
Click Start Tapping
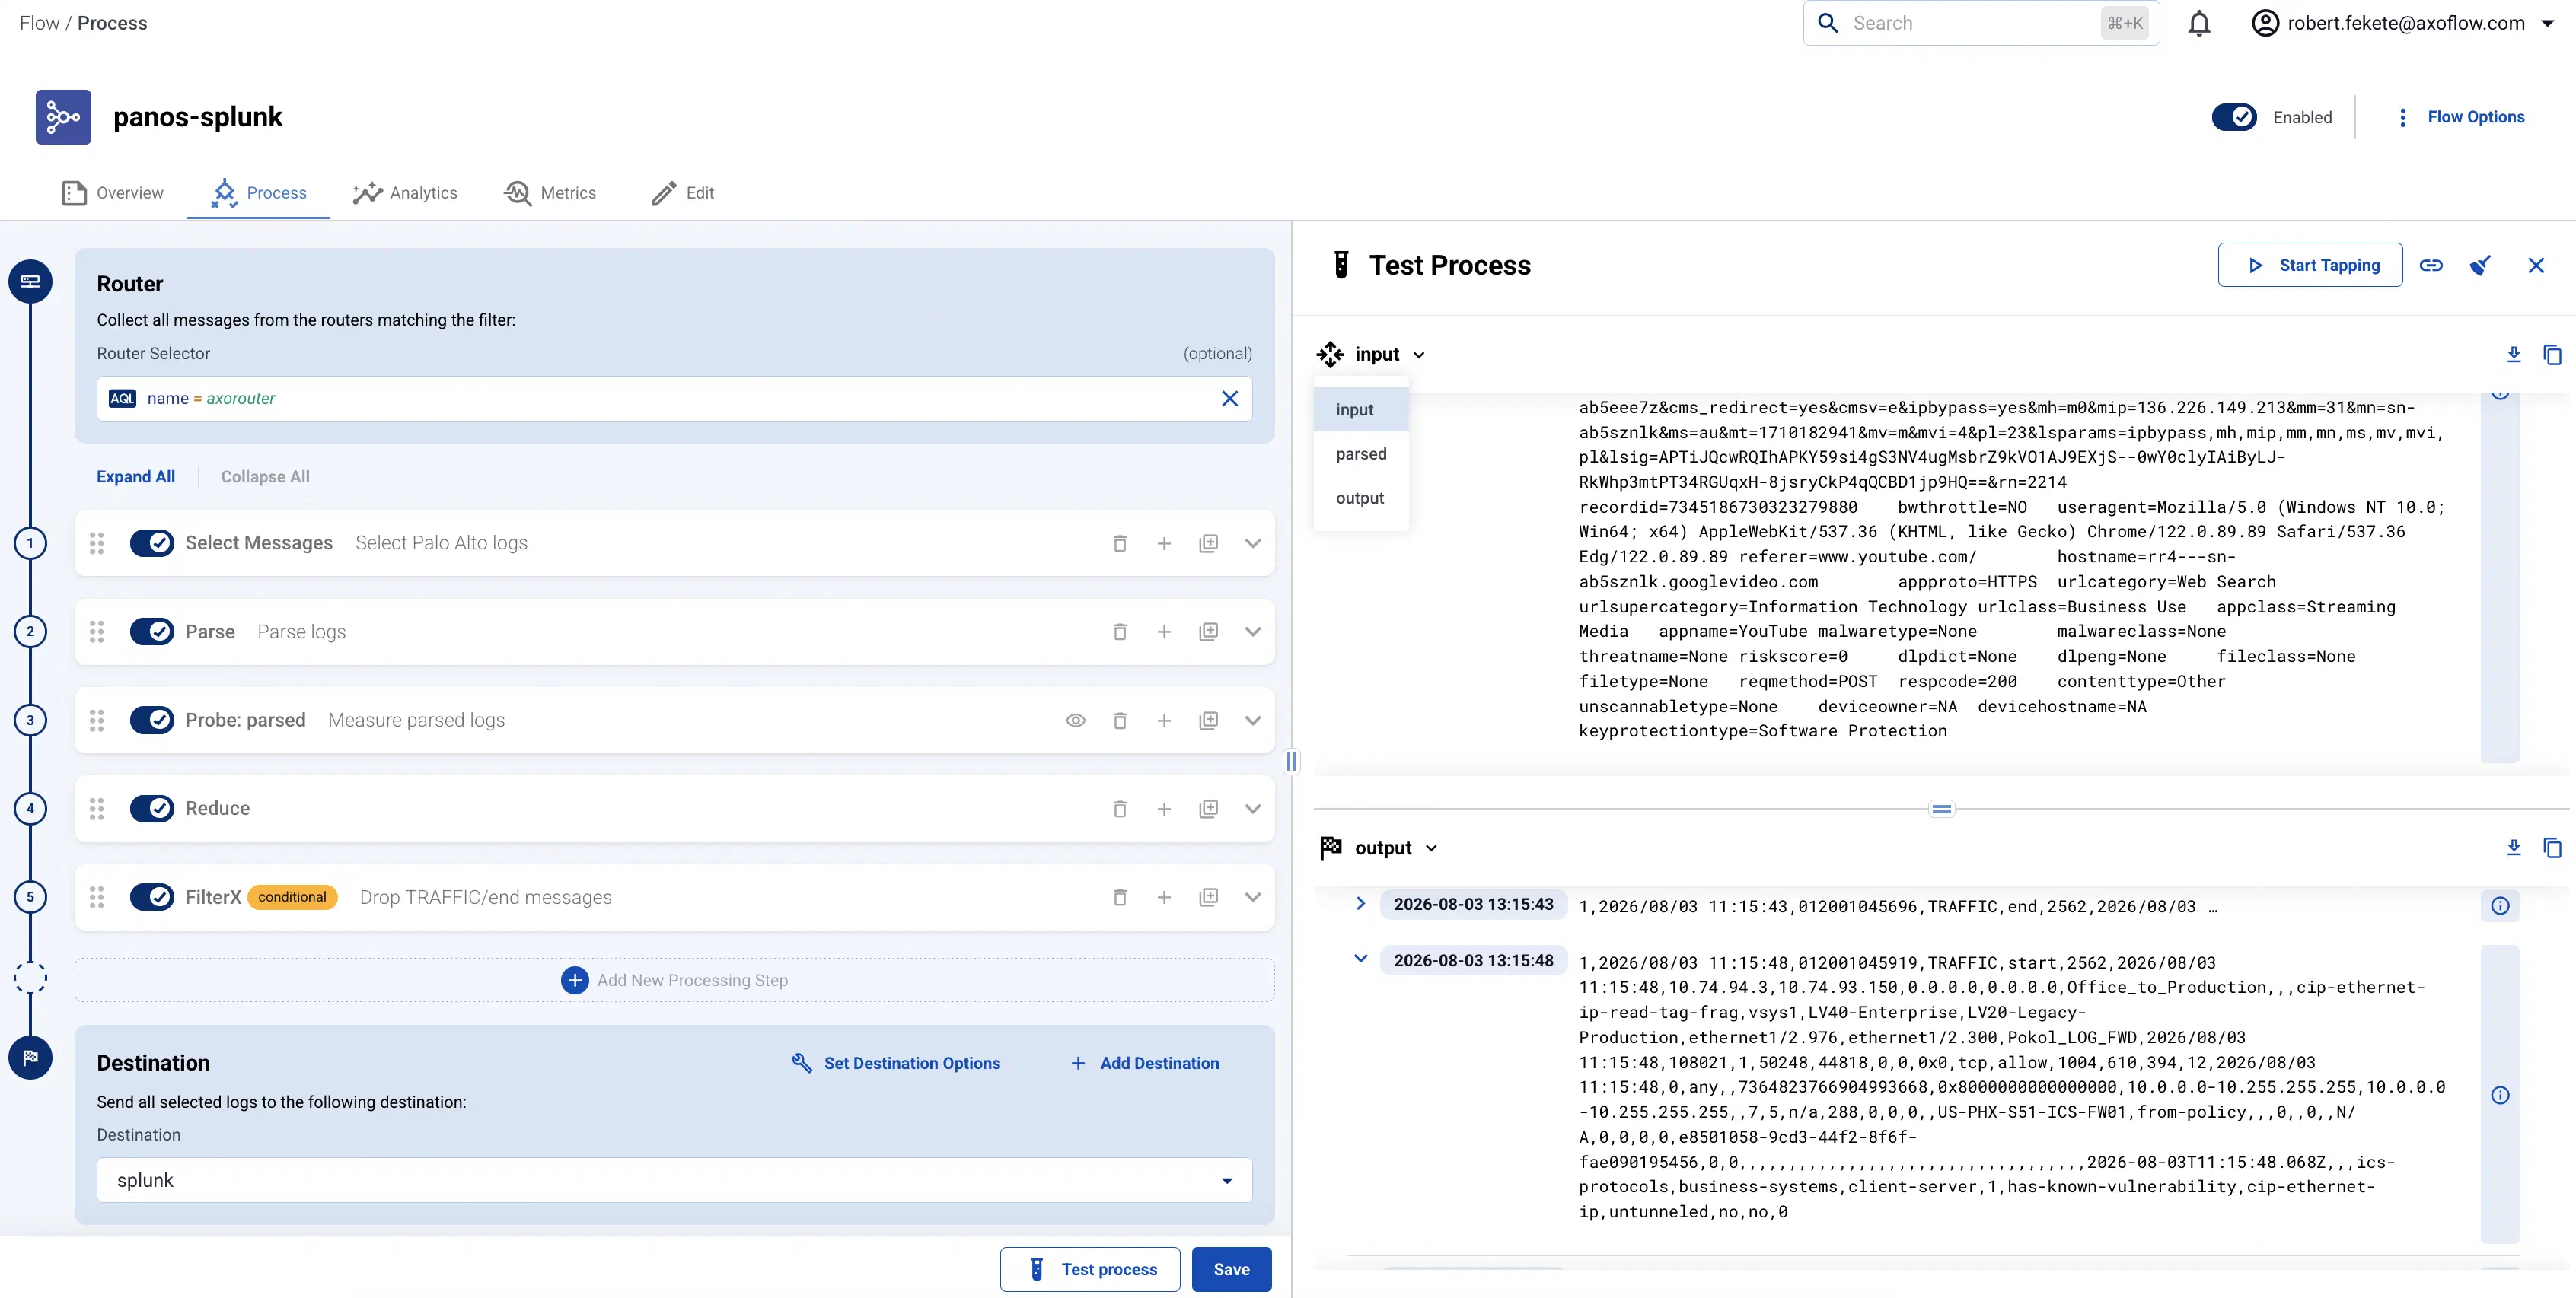click(x=2310, y=265)
